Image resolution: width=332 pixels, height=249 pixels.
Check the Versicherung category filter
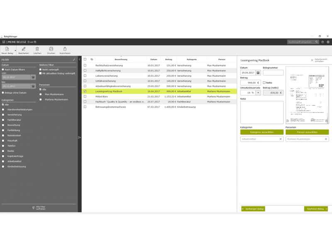pyautogui.click(x=3, y=115)
